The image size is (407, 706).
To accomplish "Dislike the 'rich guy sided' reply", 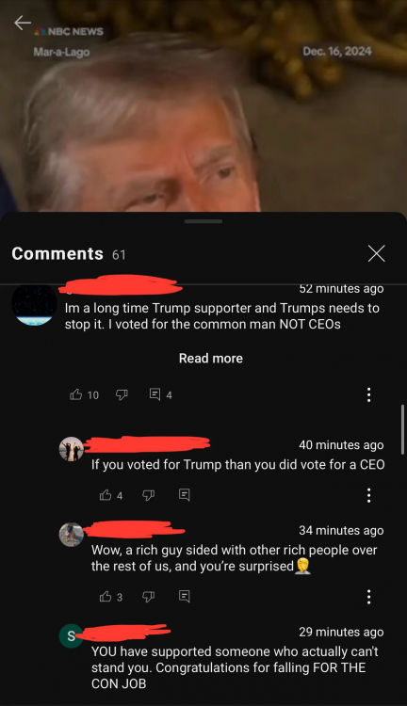I will pyautogui.click(x=148, y=597).
